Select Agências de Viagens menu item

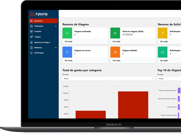42,42
